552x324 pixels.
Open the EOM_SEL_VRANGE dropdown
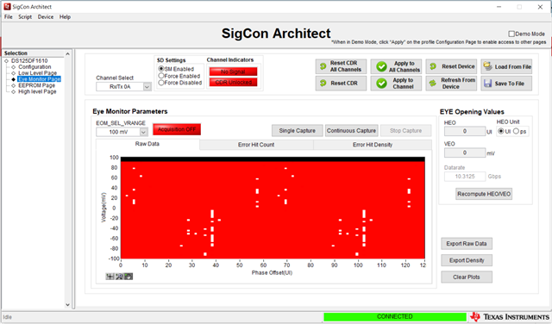(143, 132)
